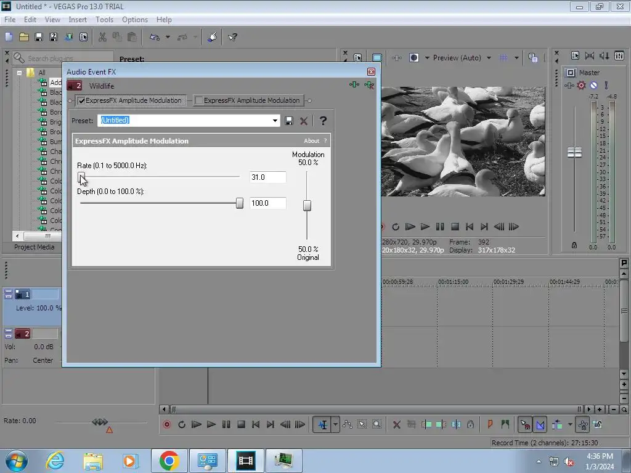Click the Depth value field 100.0
The image size is (631, 473).
tap(267, 203)
